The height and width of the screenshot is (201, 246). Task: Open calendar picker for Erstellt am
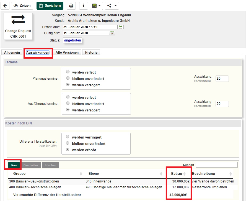pos(121,27)
